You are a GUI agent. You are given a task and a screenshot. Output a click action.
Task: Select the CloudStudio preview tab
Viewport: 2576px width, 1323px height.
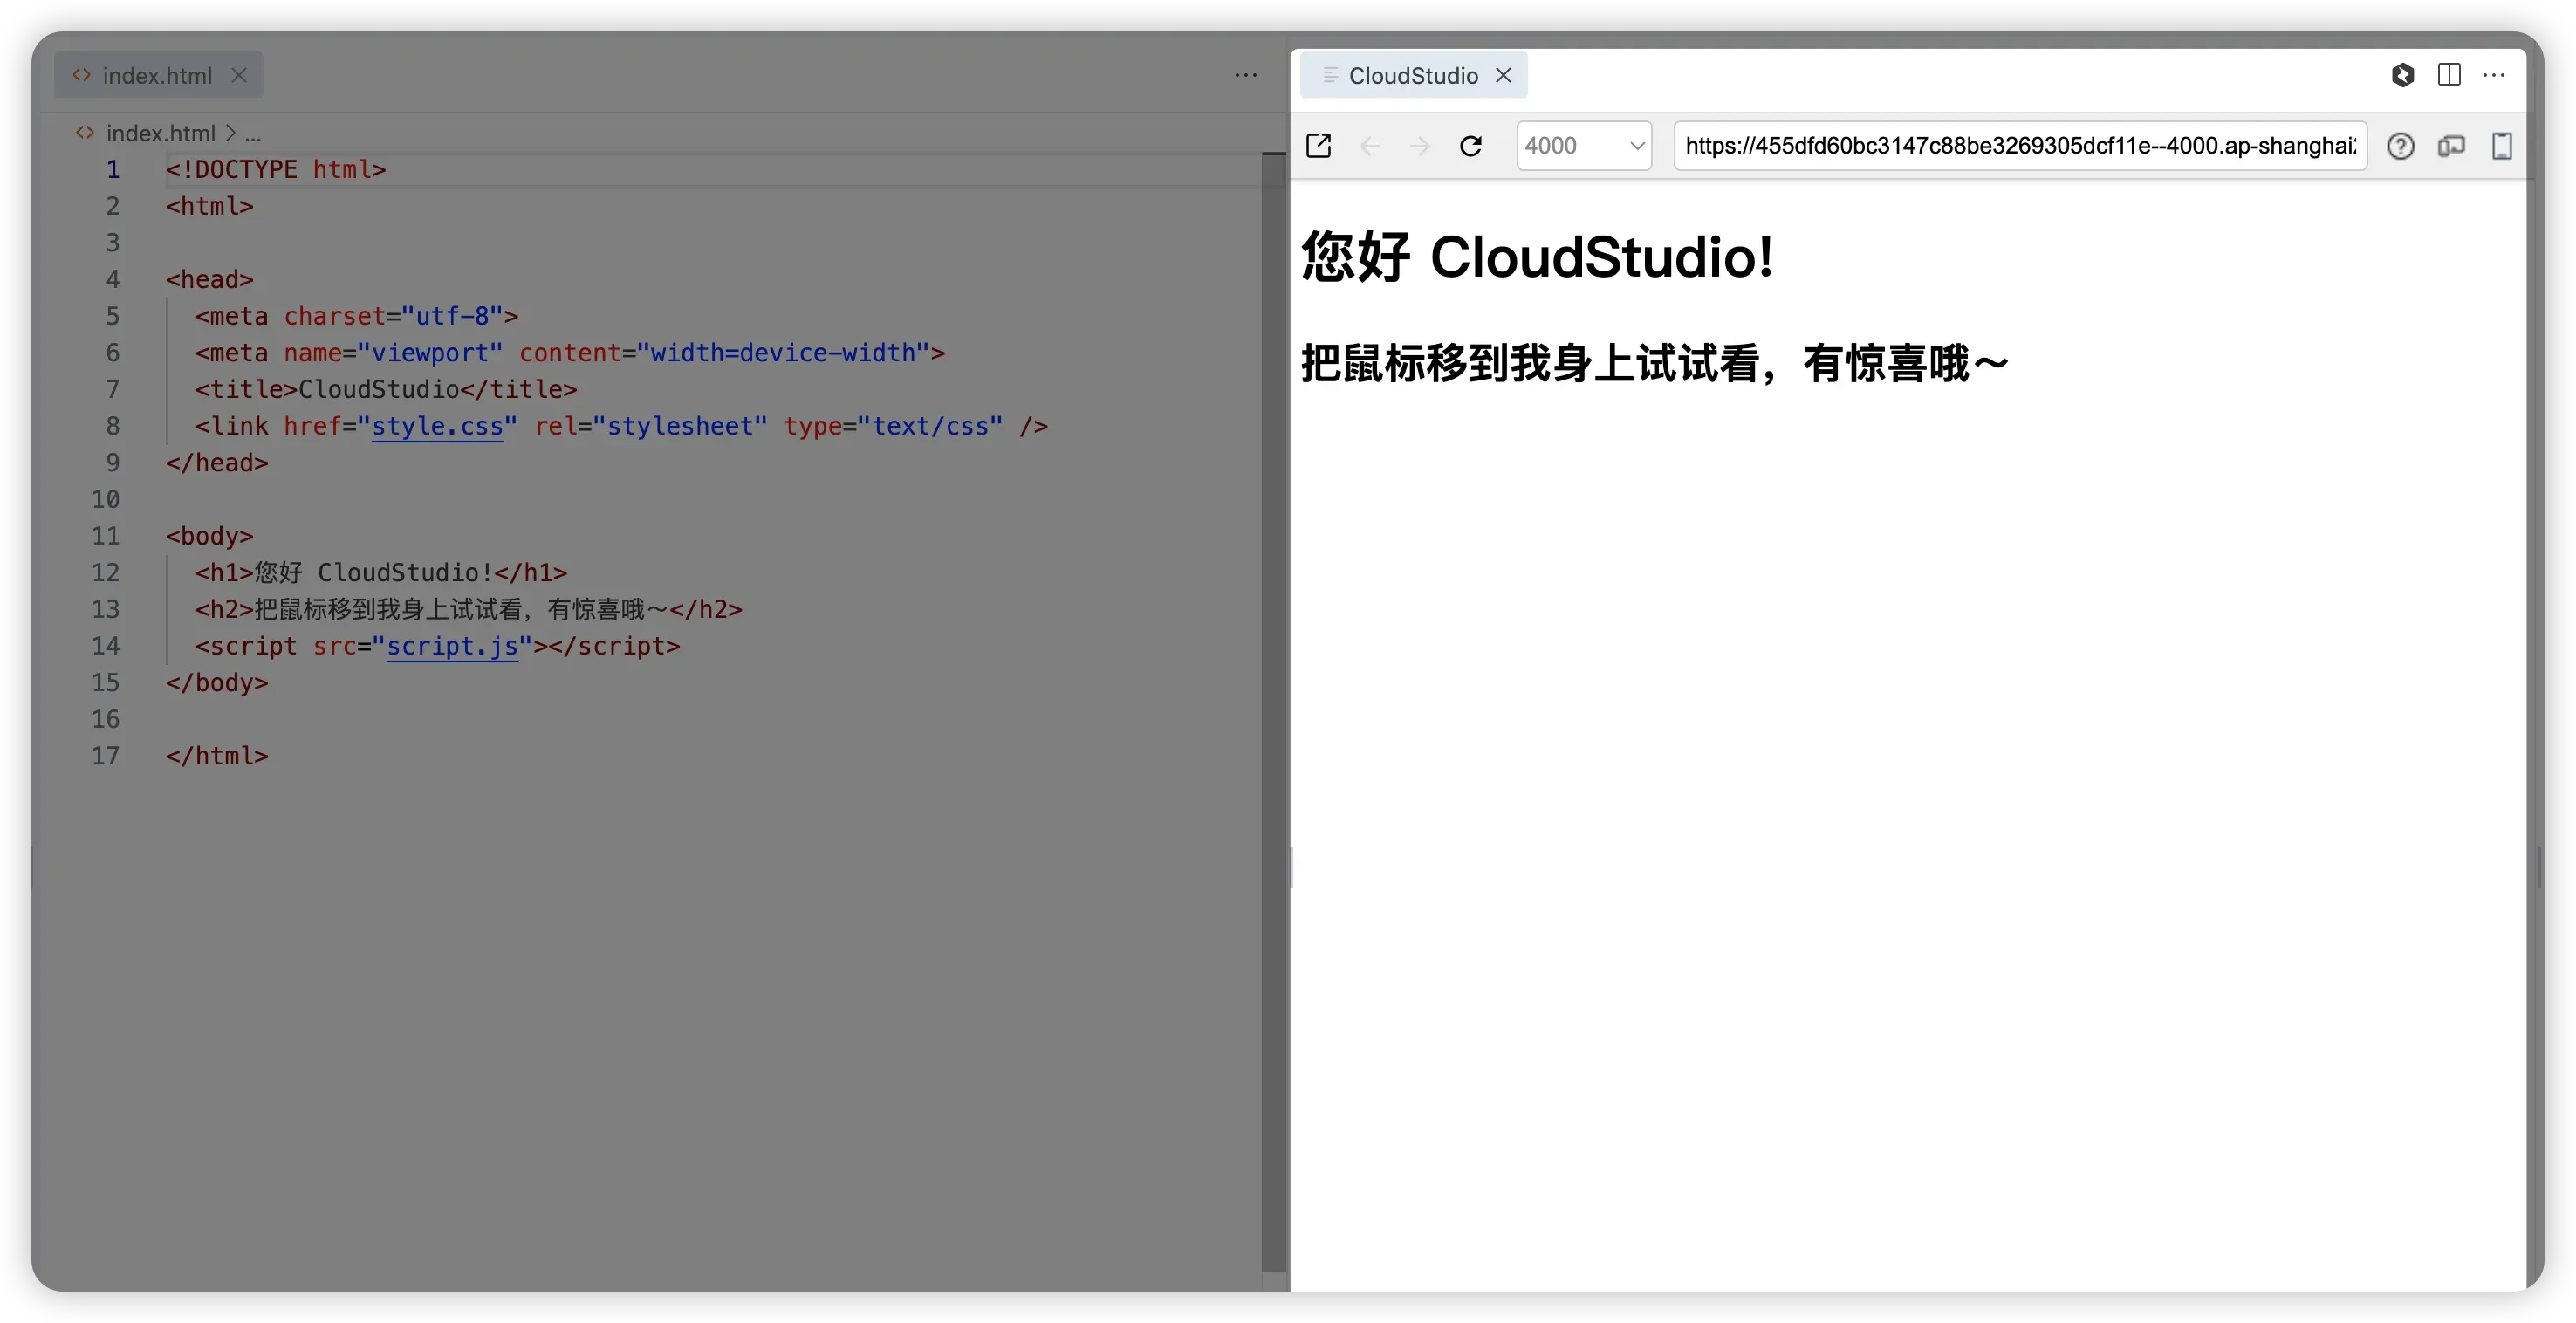tap(1412, 76)
